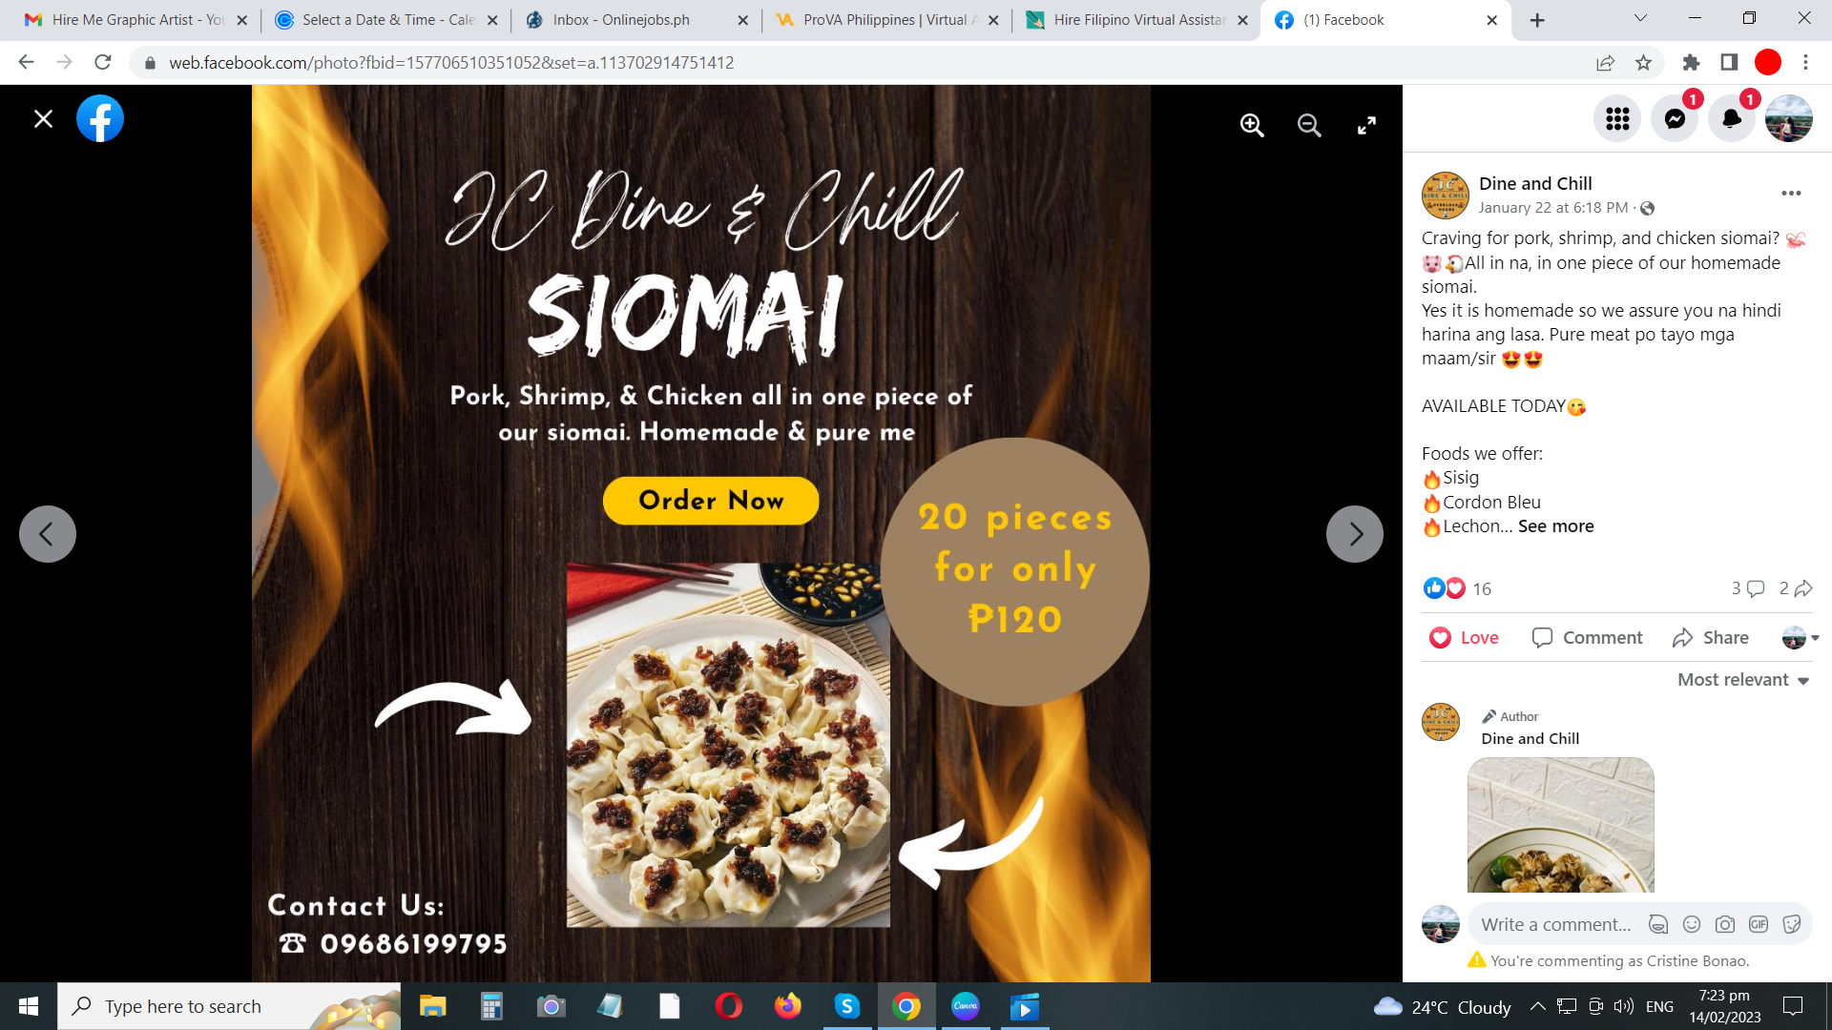Expand the Most relevant comment filter
The image size is (1832, 1030).
tap(1743, 680)
